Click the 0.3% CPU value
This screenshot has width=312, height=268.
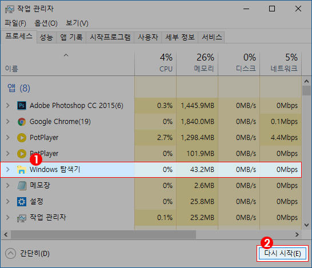click(165, 106)
